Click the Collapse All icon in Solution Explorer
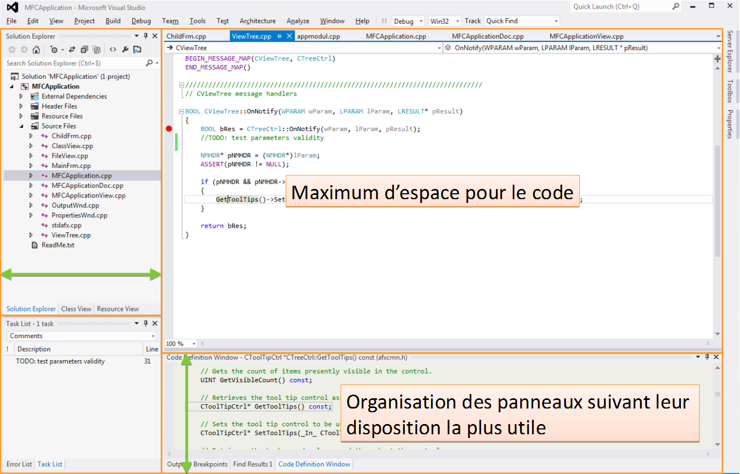Image resolution: width=740 pixels, height=474 pixels. pos(84,49)
